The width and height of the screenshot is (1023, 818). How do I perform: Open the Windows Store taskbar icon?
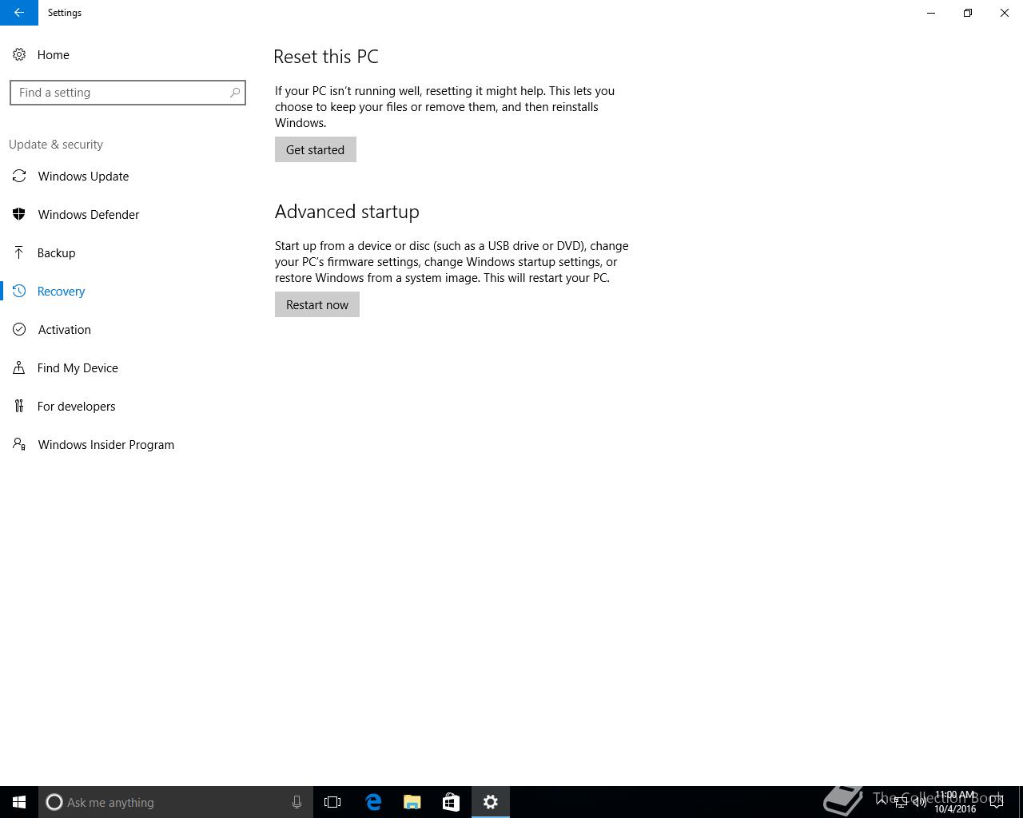(x=451, y=802)
